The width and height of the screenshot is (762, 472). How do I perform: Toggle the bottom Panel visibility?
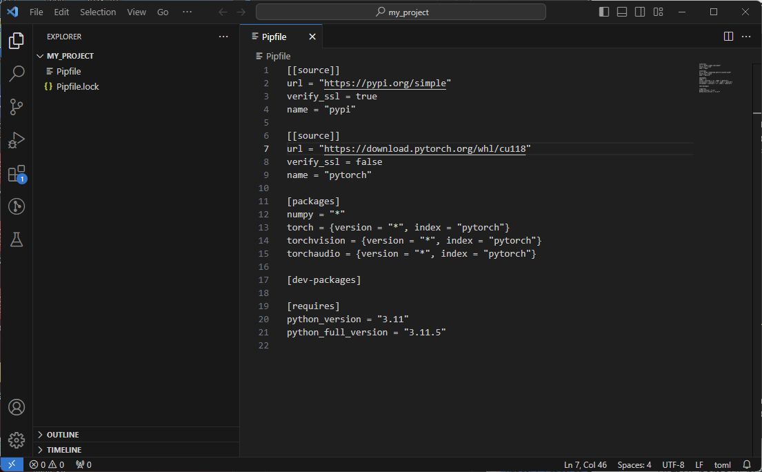622,12
